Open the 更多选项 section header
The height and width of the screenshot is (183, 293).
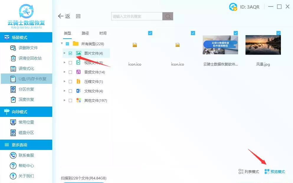pyautogui.click(x=26, y=145)
